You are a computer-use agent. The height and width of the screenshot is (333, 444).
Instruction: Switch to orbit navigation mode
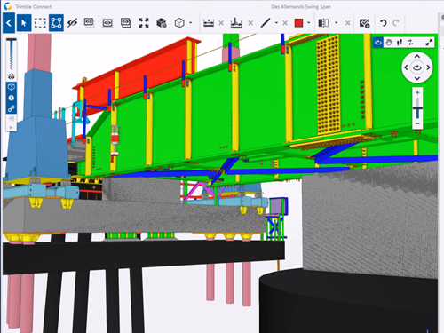point(378,43)
